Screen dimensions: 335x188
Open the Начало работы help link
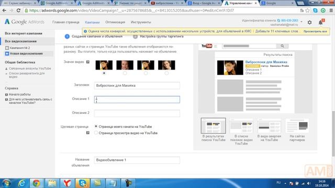pyautogui.click(x=20, y=94)
